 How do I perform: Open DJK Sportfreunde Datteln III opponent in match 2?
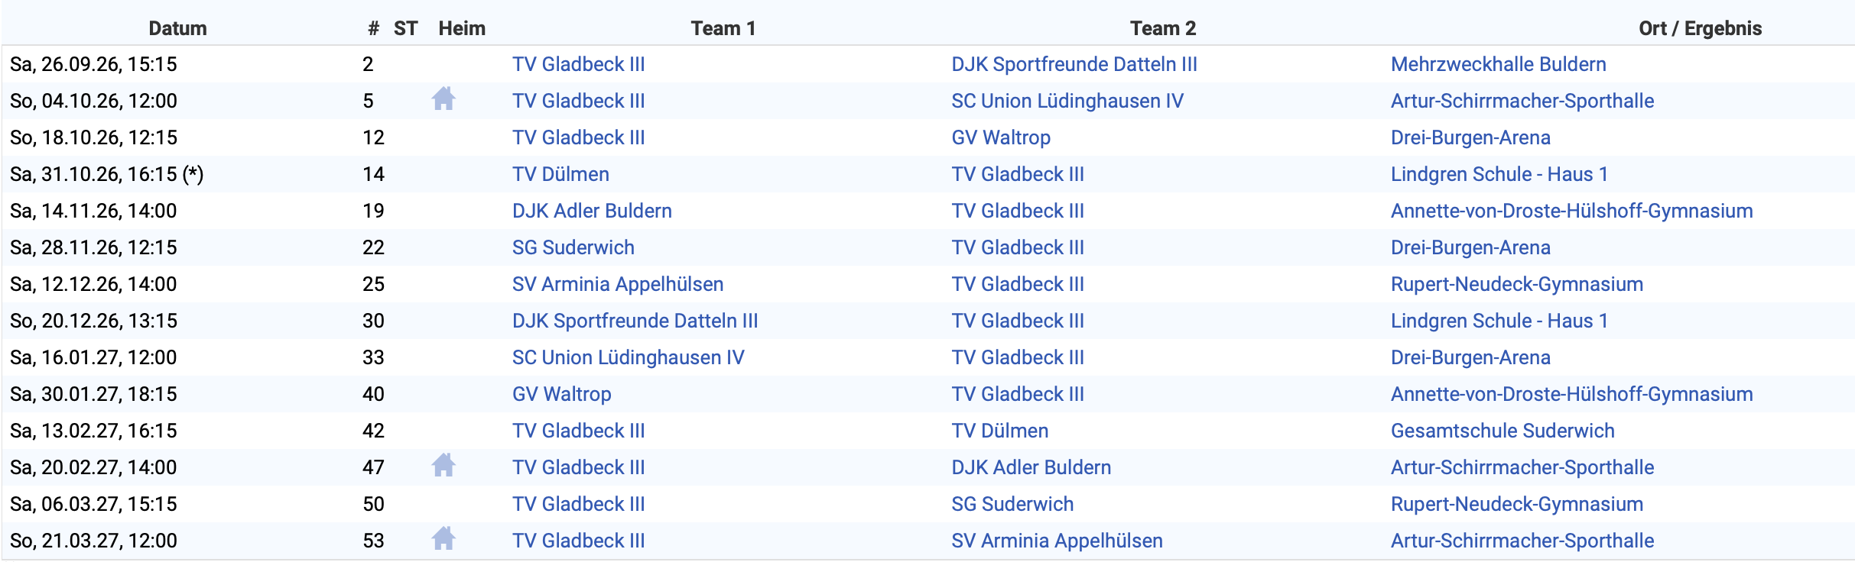point(1074,64)
